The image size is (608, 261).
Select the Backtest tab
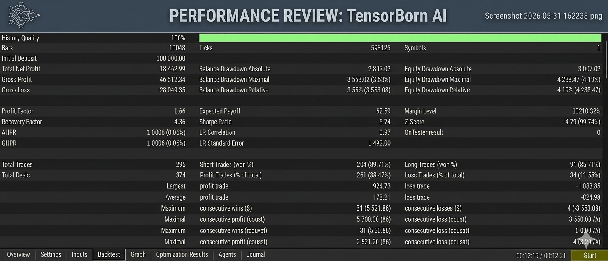109,255
